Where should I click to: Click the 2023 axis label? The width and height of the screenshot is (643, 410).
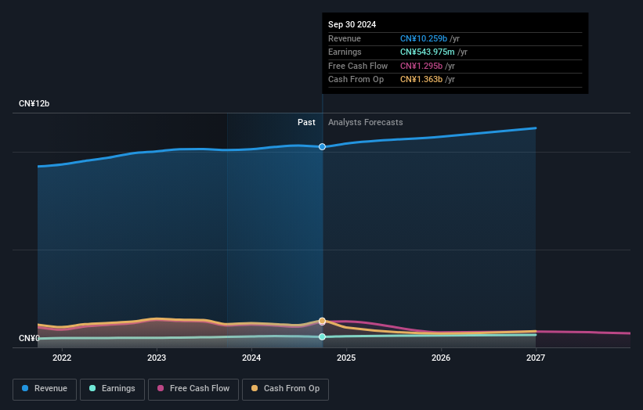[157, 358]
